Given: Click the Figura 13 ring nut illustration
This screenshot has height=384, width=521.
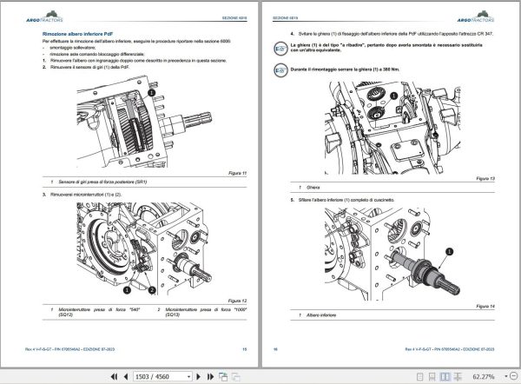Looking at the screenshot, I should point(392,128).
